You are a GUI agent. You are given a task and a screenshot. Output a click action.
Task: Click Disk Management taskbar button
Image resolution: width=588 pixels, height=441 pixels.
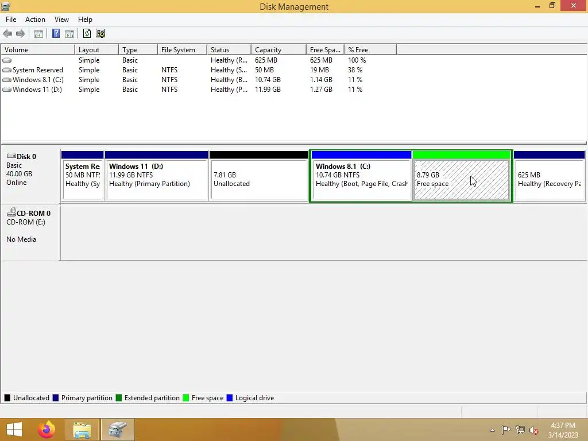click(x=118, y=430)
